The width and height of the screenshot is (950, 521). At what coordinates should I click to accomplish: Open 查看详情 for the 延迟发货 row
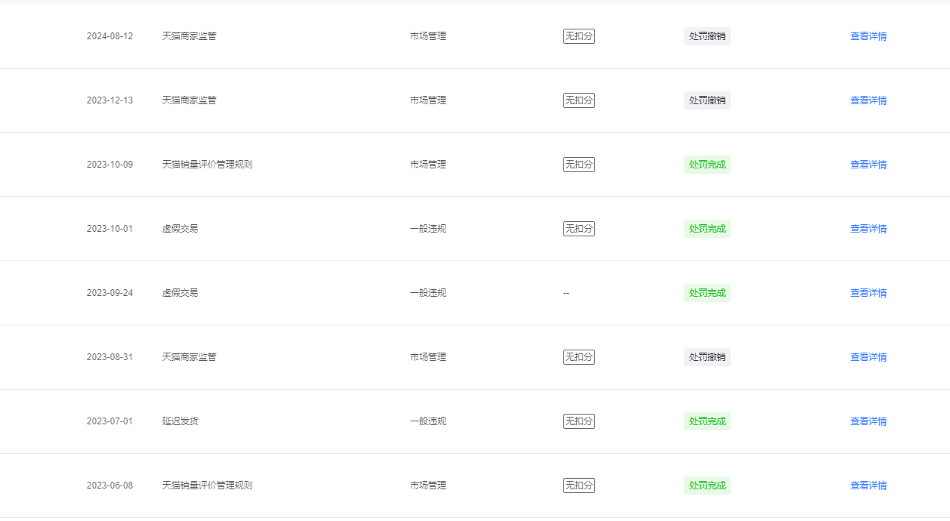(868, 421)
